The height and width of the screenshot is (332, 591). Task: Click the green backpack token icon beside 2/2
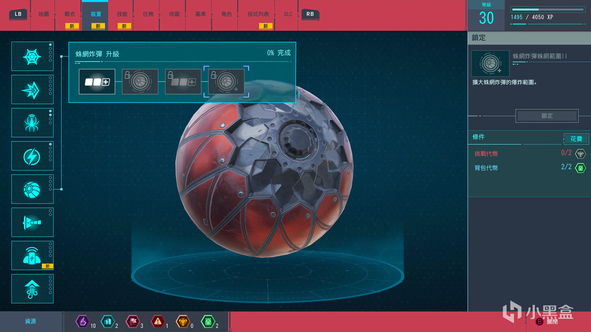[580, 168]
